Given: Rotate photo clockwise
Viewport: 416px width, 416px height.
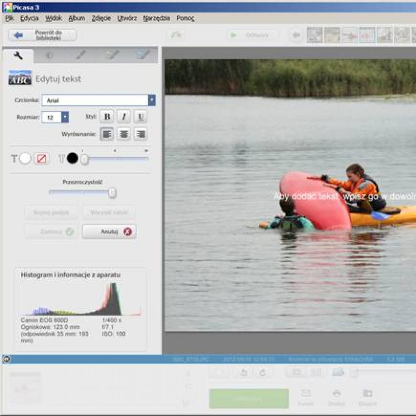Looking at the screenshot, I should [262, 373].
